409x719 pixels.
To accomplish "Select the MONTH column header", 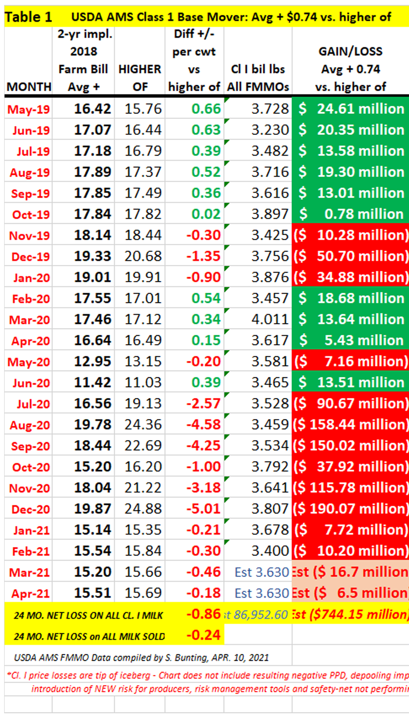I will tap(29, 87).
